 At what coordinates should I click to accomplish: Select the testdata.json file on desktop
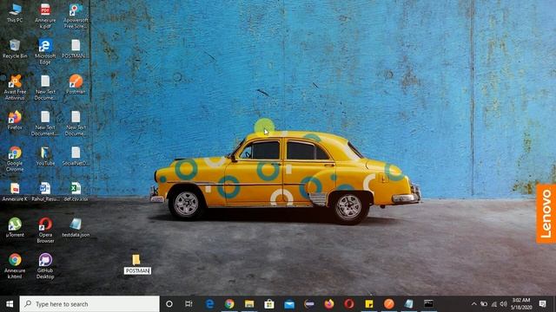tap(76, 227)
